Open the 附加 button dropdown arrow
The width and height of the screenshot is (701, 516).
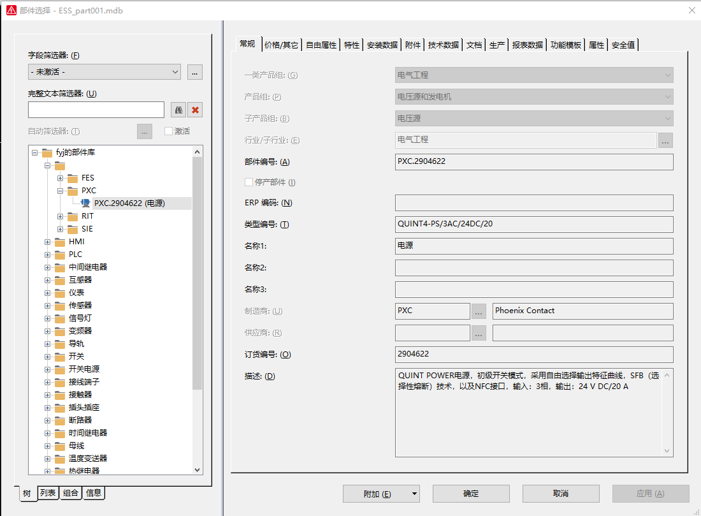[414, 494]
